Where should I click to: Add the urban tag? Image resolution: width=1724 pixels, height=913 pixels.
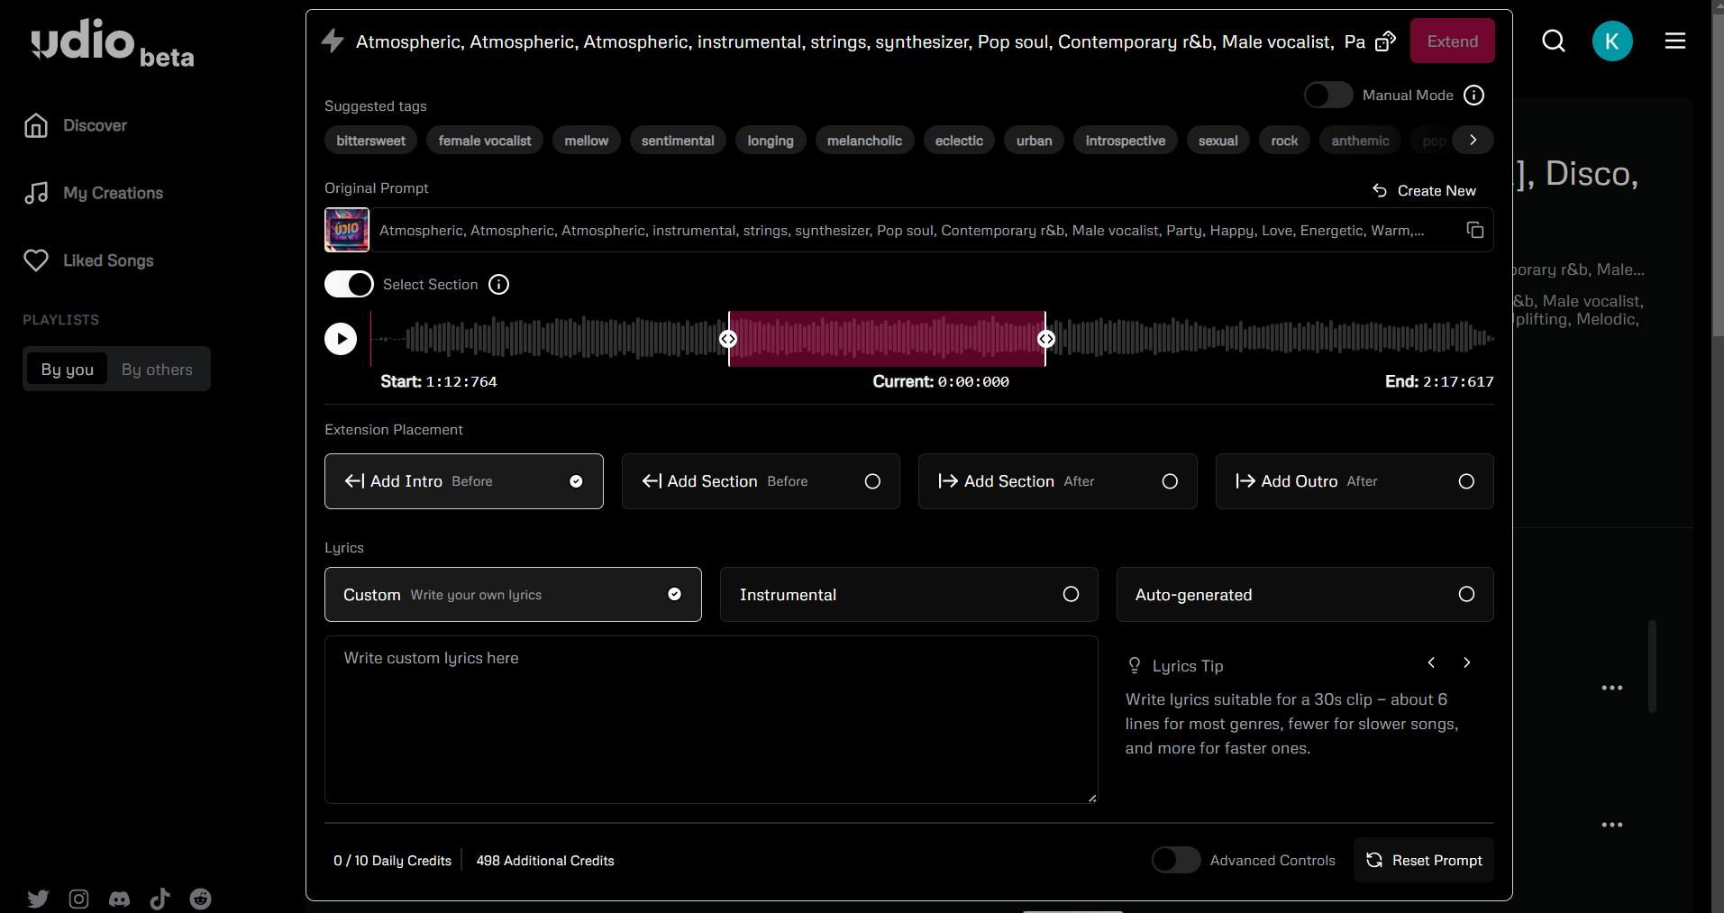click(1035, 141)
